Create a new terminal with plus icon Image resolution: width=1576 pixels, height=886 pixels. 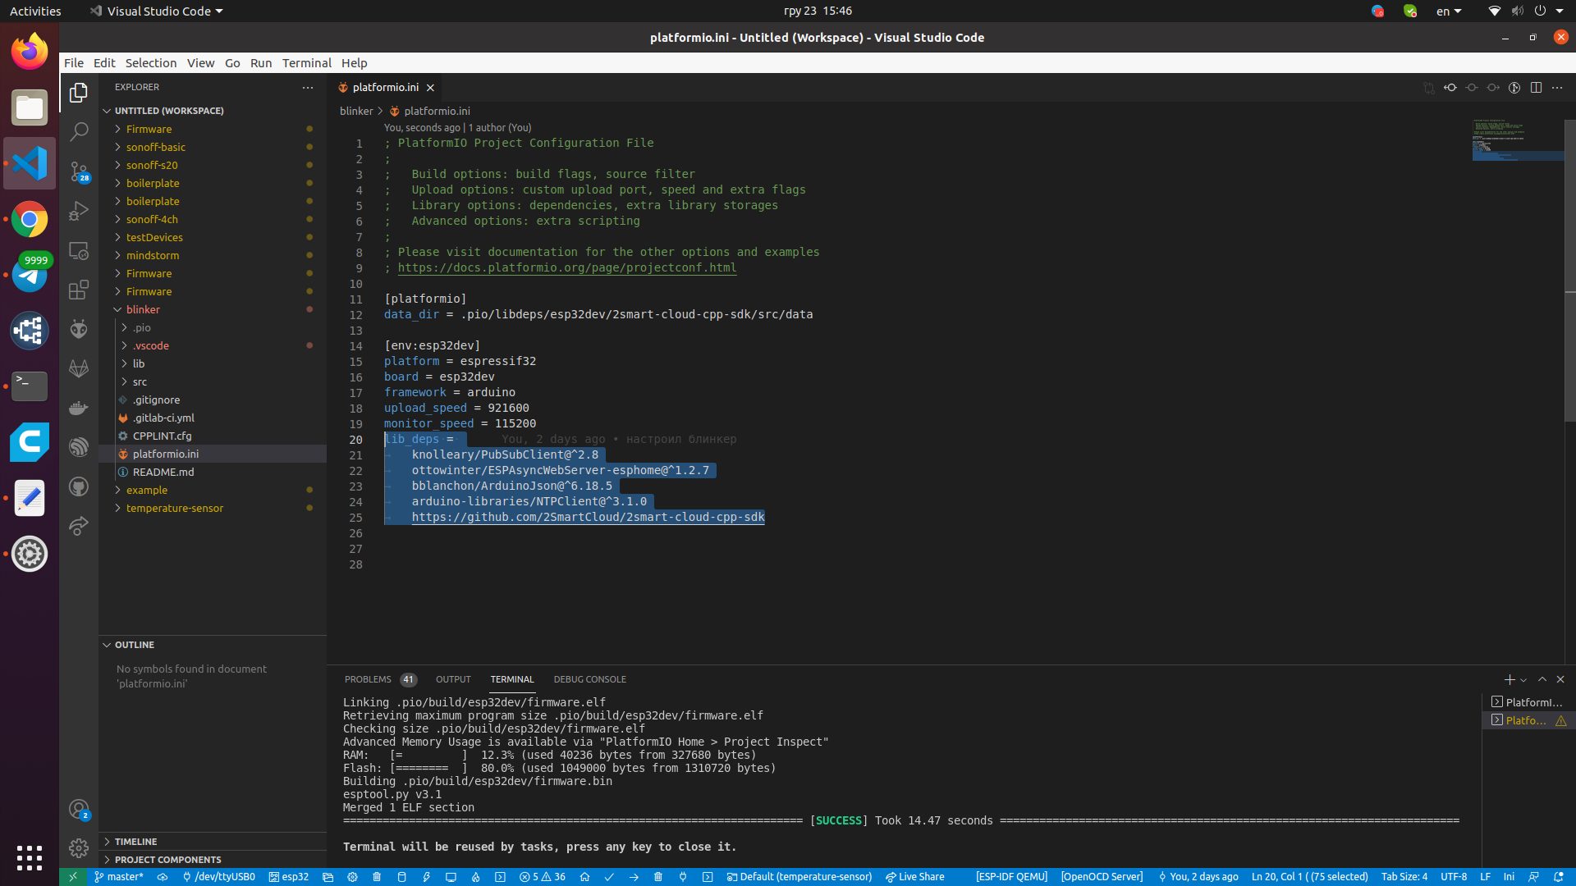[1509, 679]
